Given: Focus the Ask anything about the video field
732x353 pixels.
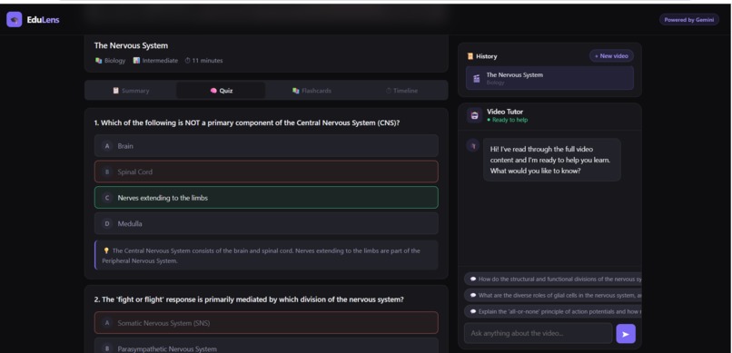Looking at the screenshot, I should pos(538,333).
